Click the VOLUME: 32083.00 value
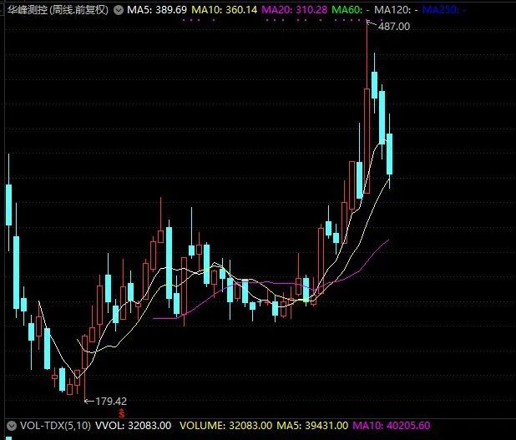 pos(225,426)
